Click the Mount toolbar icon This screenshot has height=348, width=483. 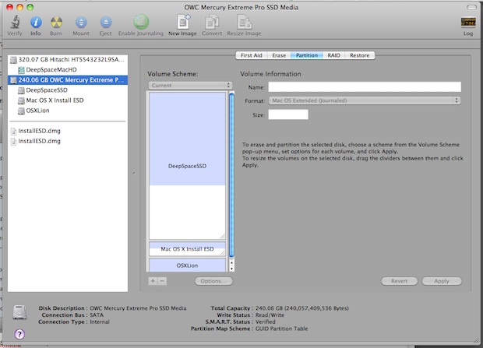click(x=81, y=23)
